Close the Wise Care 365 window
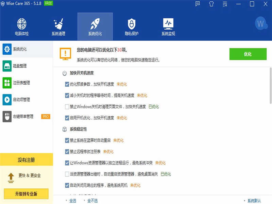Viewport: 272px width, 204px height. [266, 4]
